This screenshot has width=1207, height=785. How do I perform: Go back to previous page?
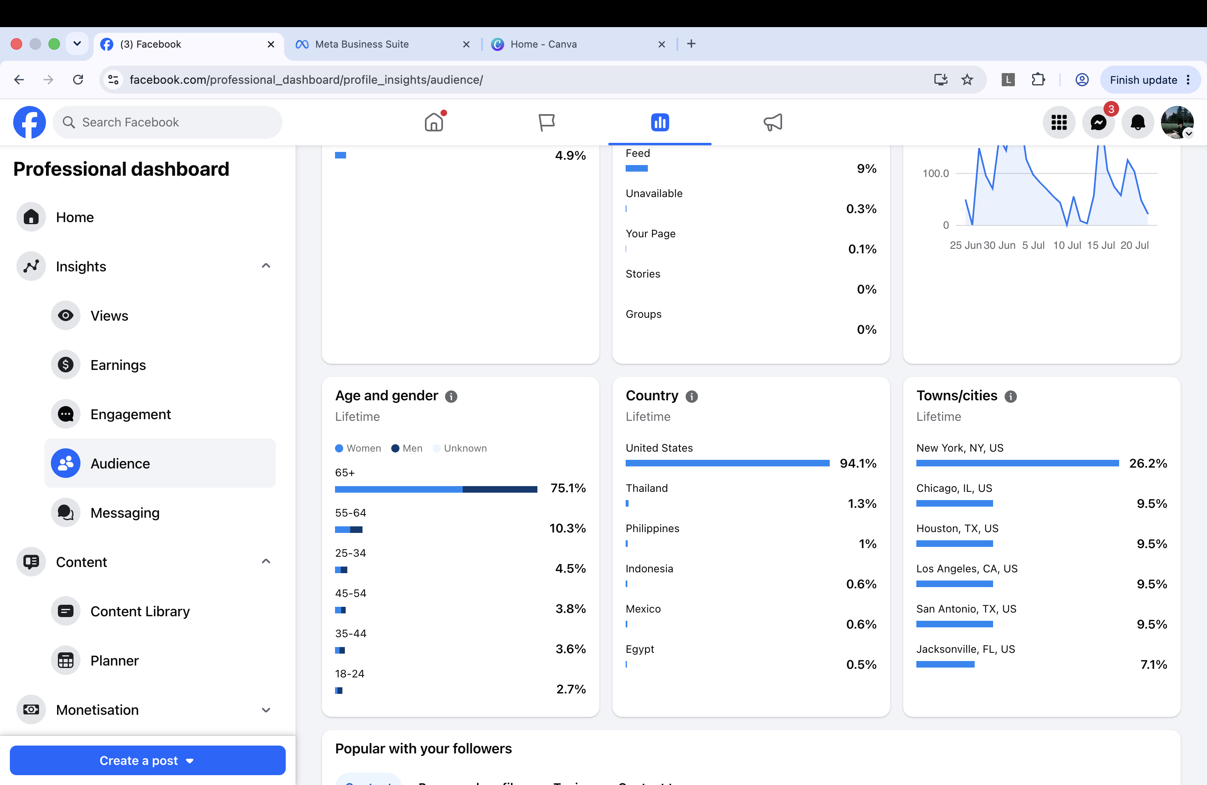[x=19, y=80]
